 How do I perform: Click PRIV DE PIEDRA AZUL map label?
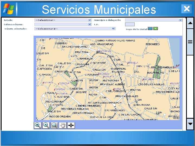point(168,92)
